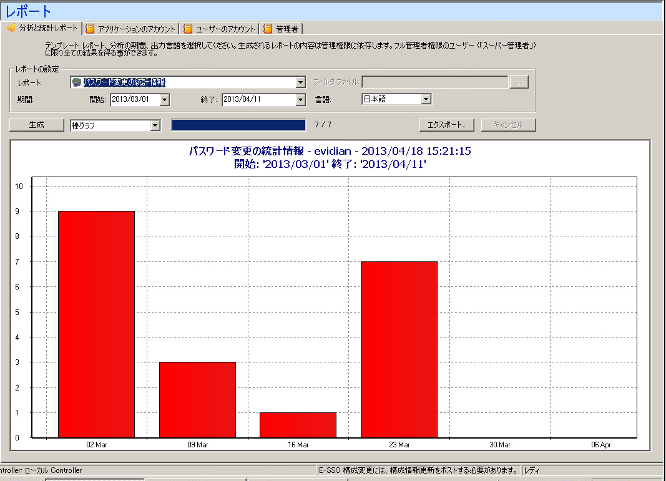This screenshot has width=666, height=481.
Task: Click the アプリケーションのアカウント tab icon
Action: (91, 29)
